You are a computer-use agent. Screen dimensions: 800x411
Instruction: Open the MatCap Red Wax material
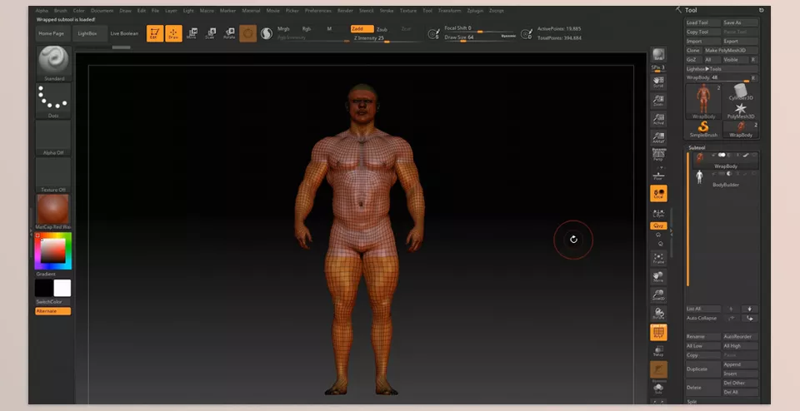point(53,211)
